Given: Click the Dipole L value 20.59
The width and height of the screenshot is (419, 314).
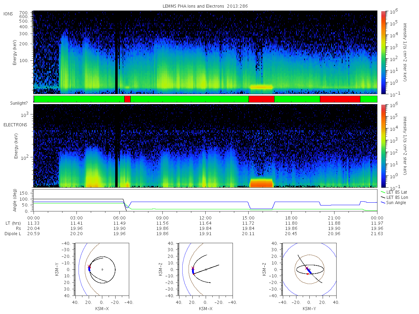Looking at the screenshot, I should [x=34, y=233].
